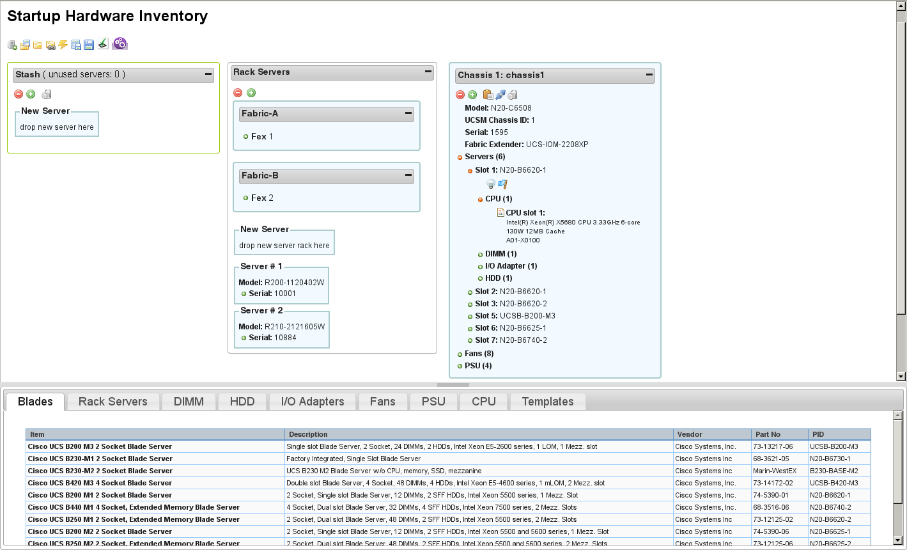Open the Templates tab

(x=548, y=402)
